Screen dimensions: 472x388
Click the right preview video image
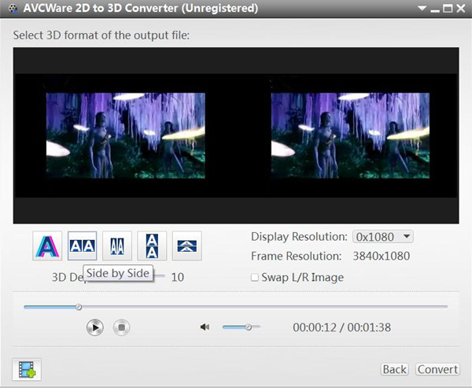(350, 135)
